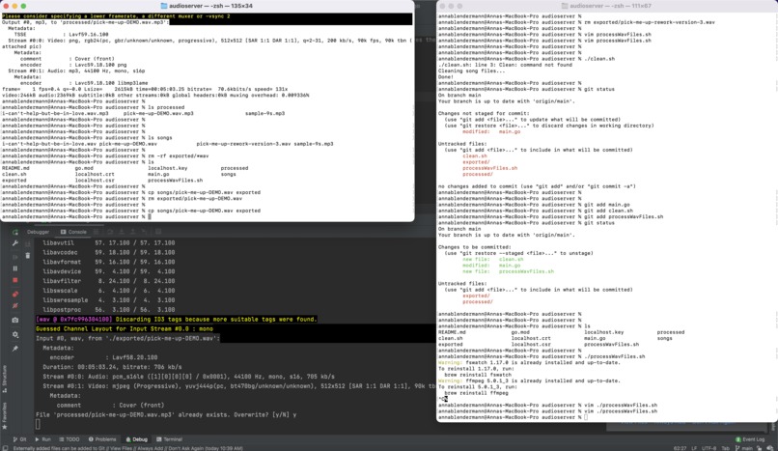The height and width of the screenshot is (451, 778).
Task: Click 'Guessed Channel Layout' line in console
Action: pyautogui.click(x=125, y=329)
